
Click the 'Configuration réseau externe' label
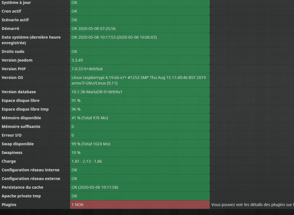(31, 179)
